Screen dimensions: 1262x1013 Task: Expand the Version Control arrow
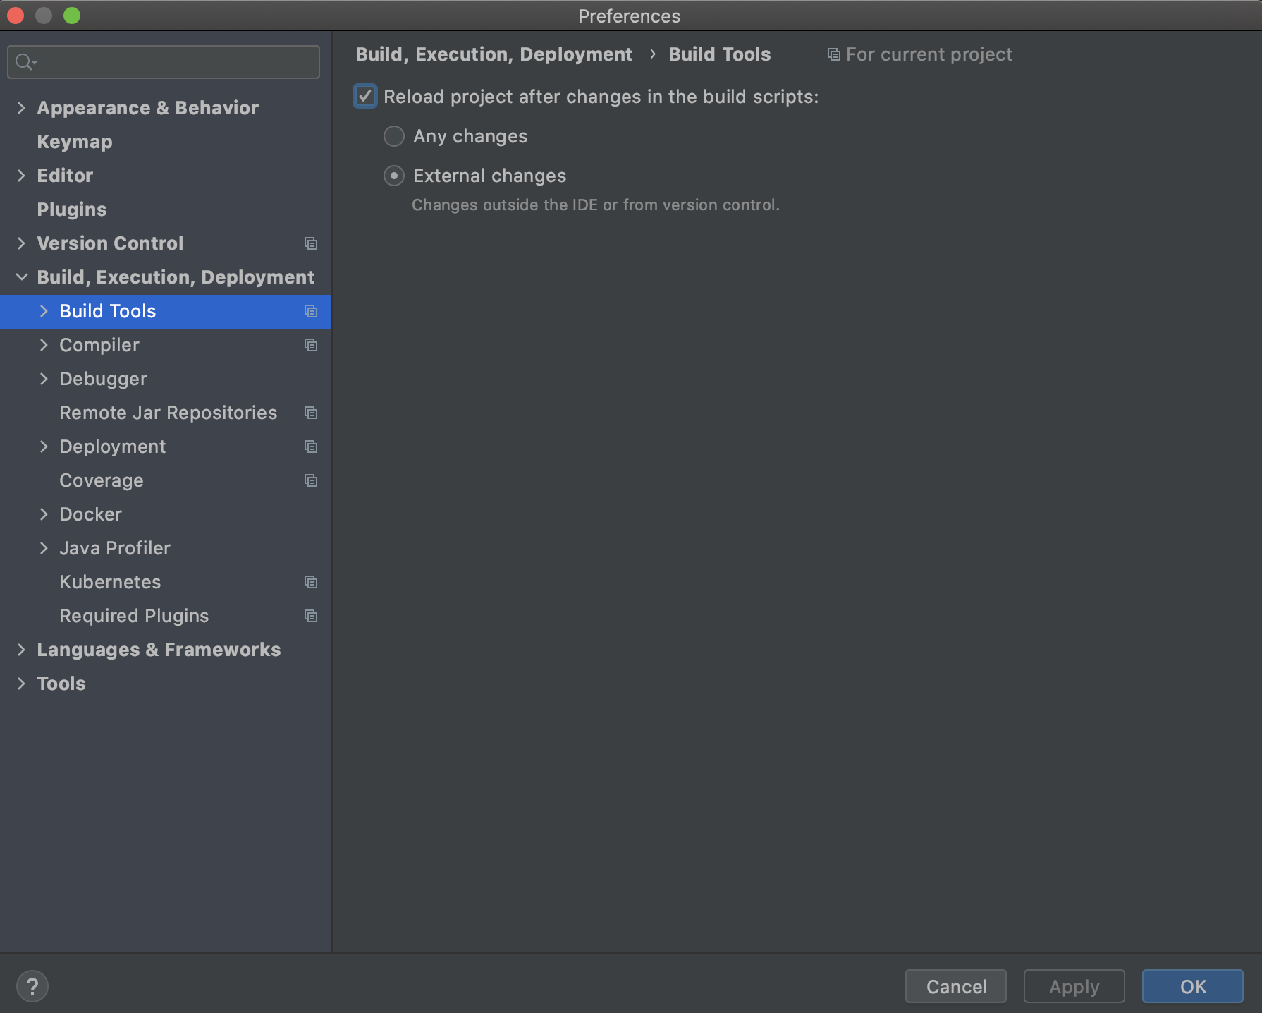(21, 243)
